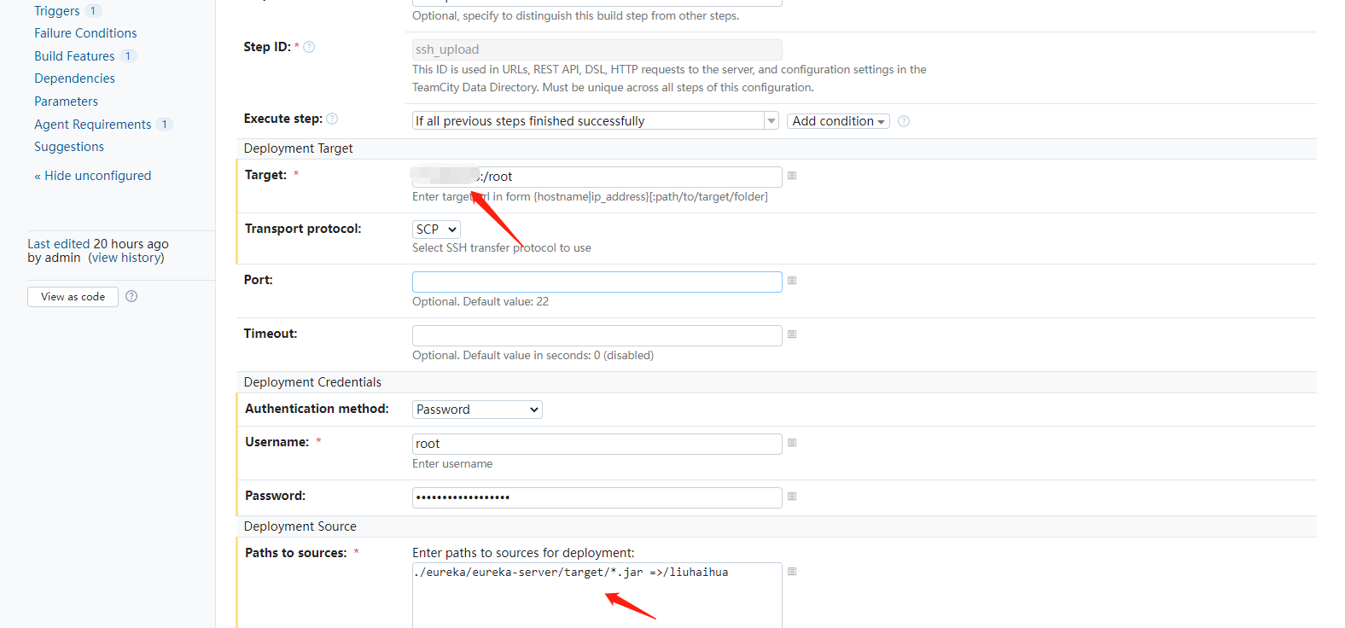Image resolution: width=1345 pixels, height=628 pixels.
Task: Expand the Execute step dropdown
Action: pos(596,121)
